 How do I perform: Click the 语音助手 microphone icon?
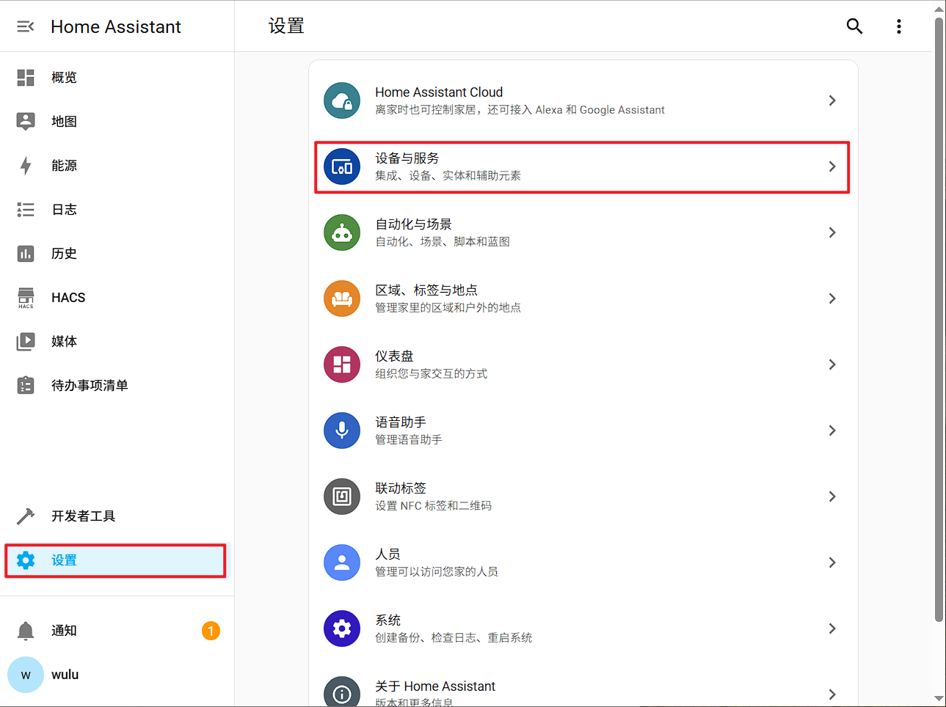pos(342,431)
